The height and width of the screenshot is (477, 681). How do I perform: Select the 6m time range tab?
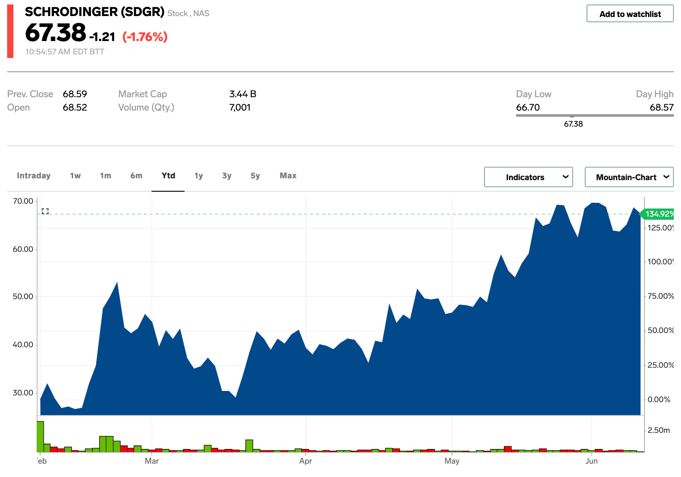[x=136, y=176]
